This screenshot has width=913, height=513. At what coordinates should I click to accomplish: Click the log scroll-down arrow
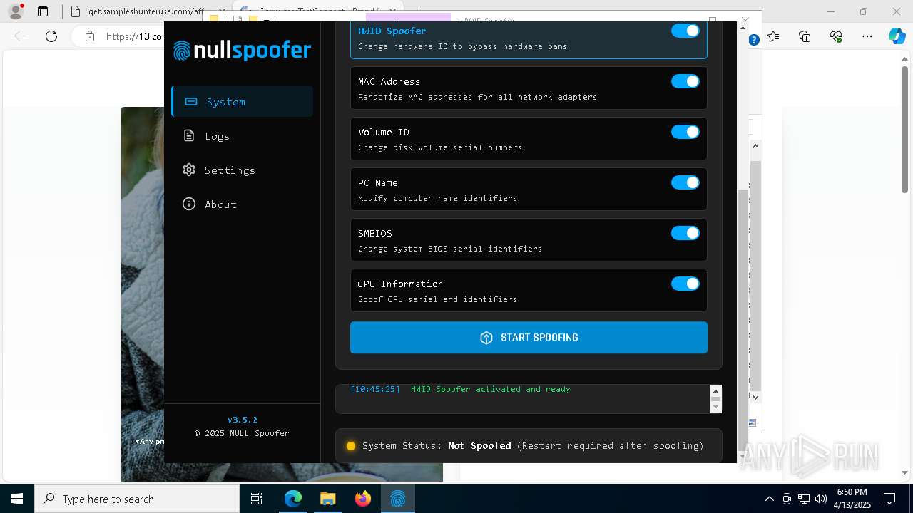pyautogui.click(x=715, y=406)
